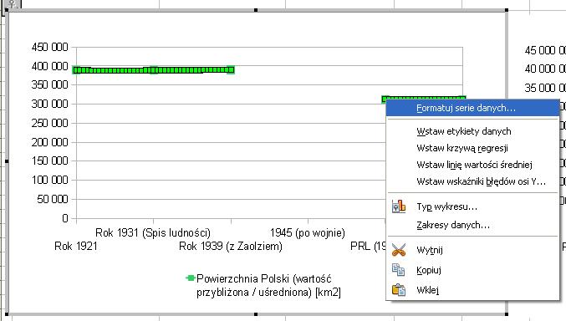
Task: Click the scissors icon next to Wytnij
Action: [x=399, y=250]
